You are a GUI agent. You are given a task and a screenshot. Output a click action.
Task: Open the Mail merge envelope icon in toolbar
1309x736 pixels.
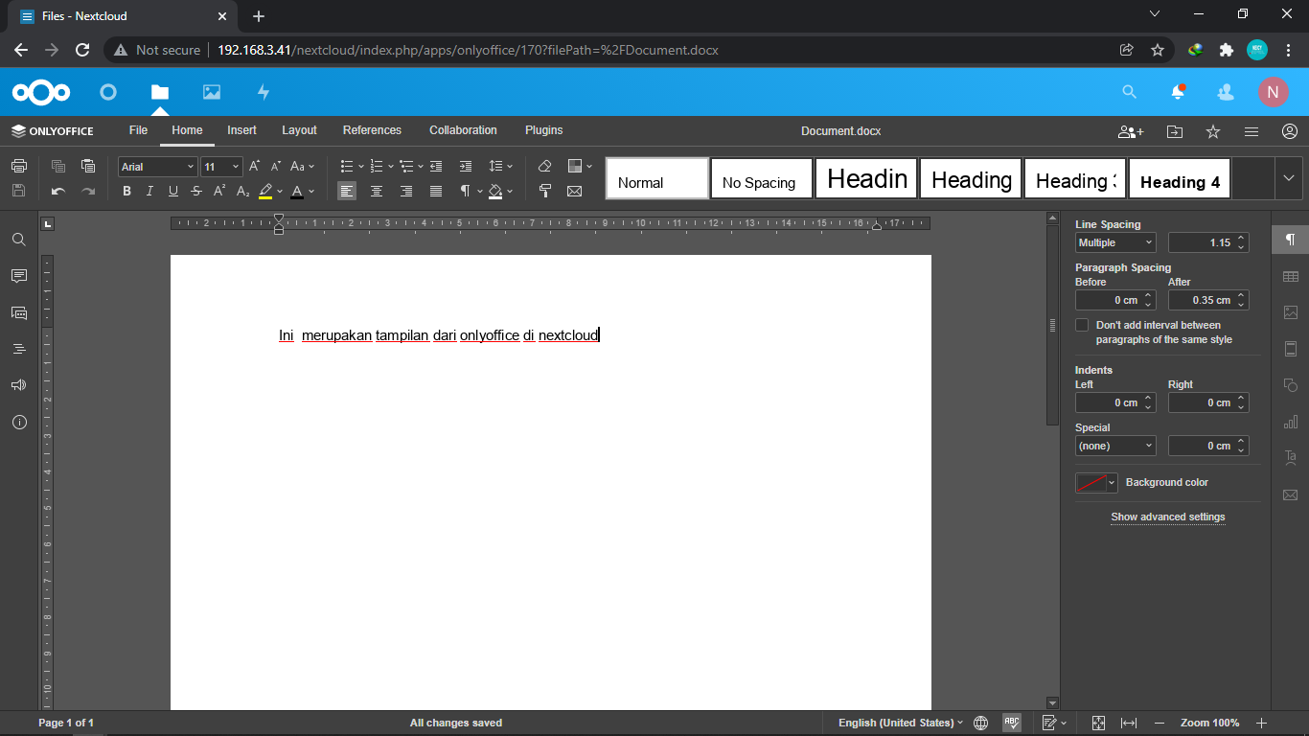tap(575, 191)
